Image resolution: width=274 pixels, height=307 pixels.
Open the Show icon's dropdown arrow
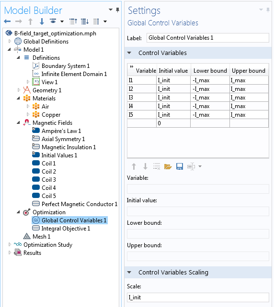pyautogui.click(x=62, y=22)
